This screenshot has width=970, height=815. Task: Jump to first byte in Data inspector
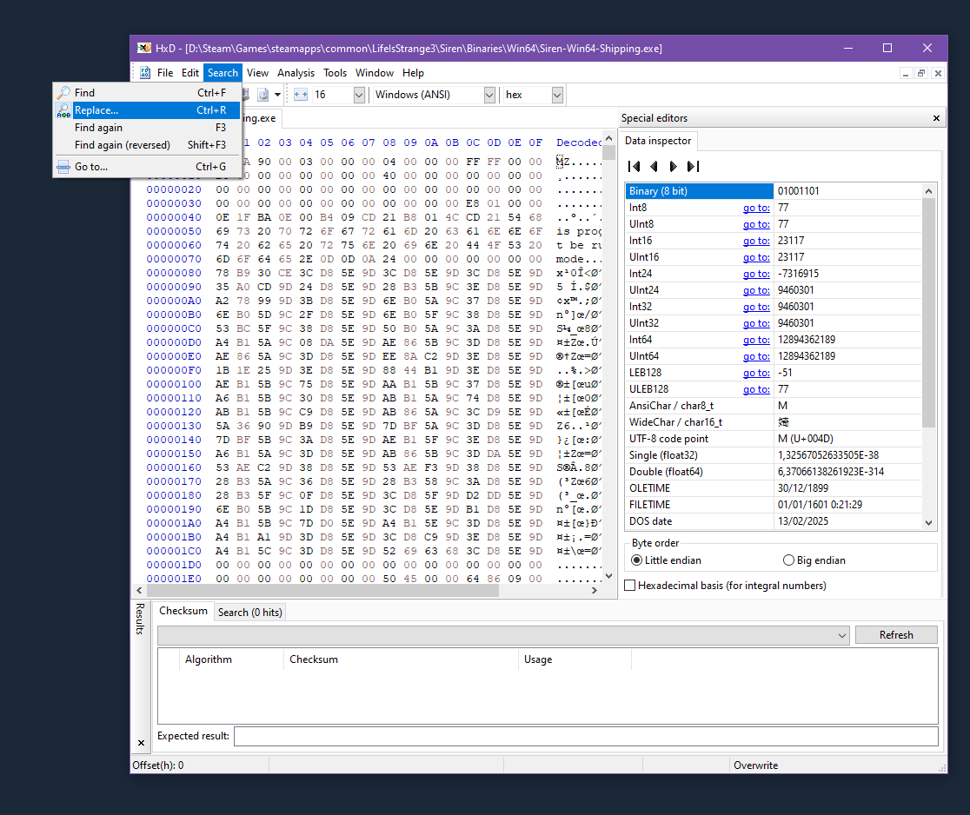pos(634,166)
